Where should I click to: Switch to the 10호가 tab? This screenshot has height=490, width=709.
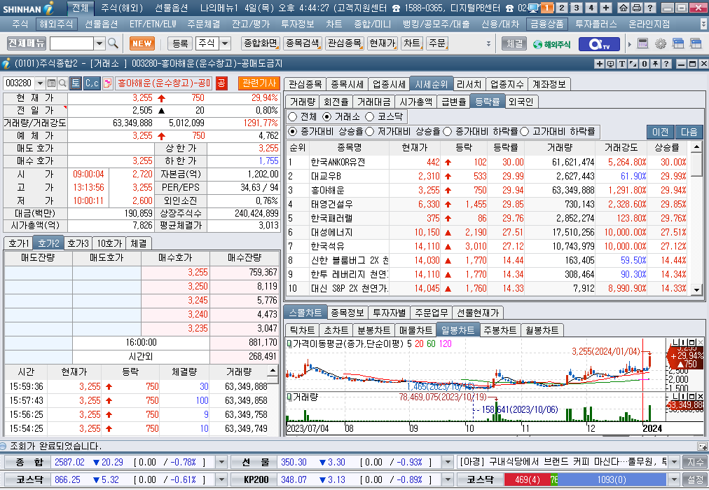(109, 243)
